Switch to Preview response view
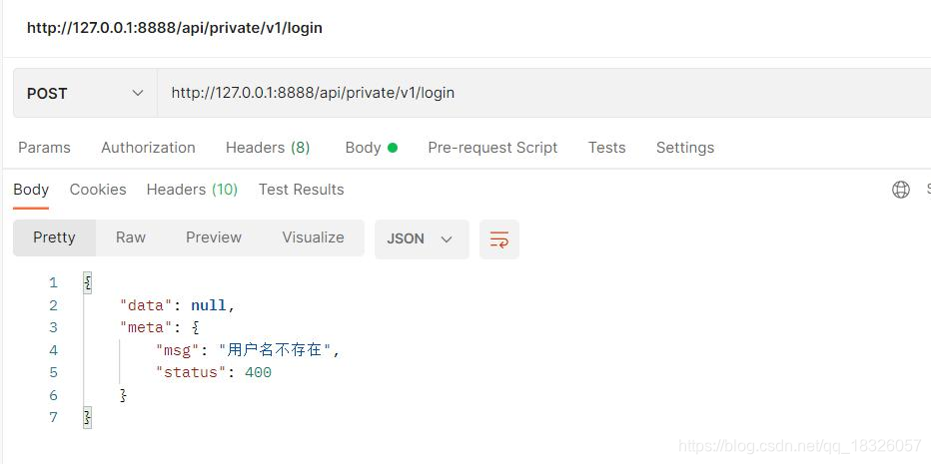Image resolution: width=931 pixels, height=464 pixels. (x=214, y=237)
